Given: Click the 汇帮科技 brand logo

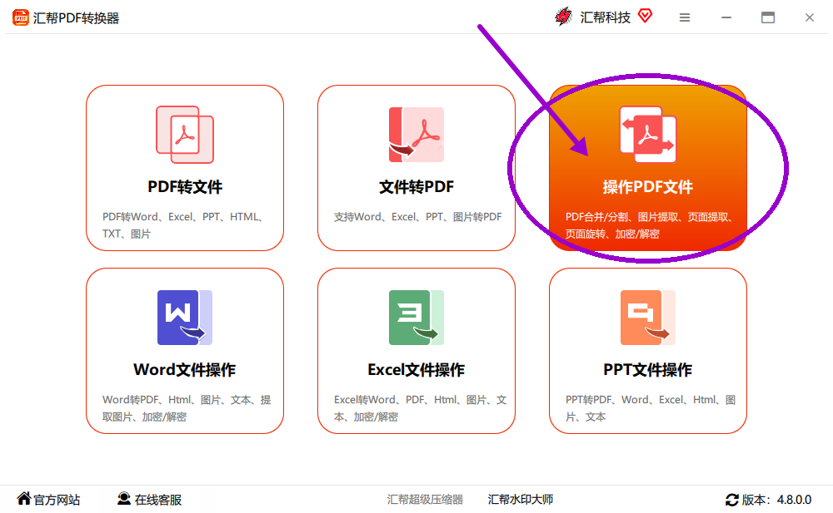Looking at the screenshot, I should pos(563,17).
